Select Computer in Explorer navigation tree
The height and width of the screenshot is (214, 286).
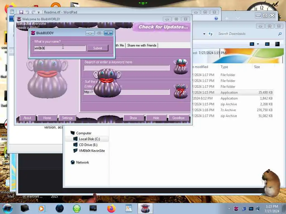click(84, 133)
